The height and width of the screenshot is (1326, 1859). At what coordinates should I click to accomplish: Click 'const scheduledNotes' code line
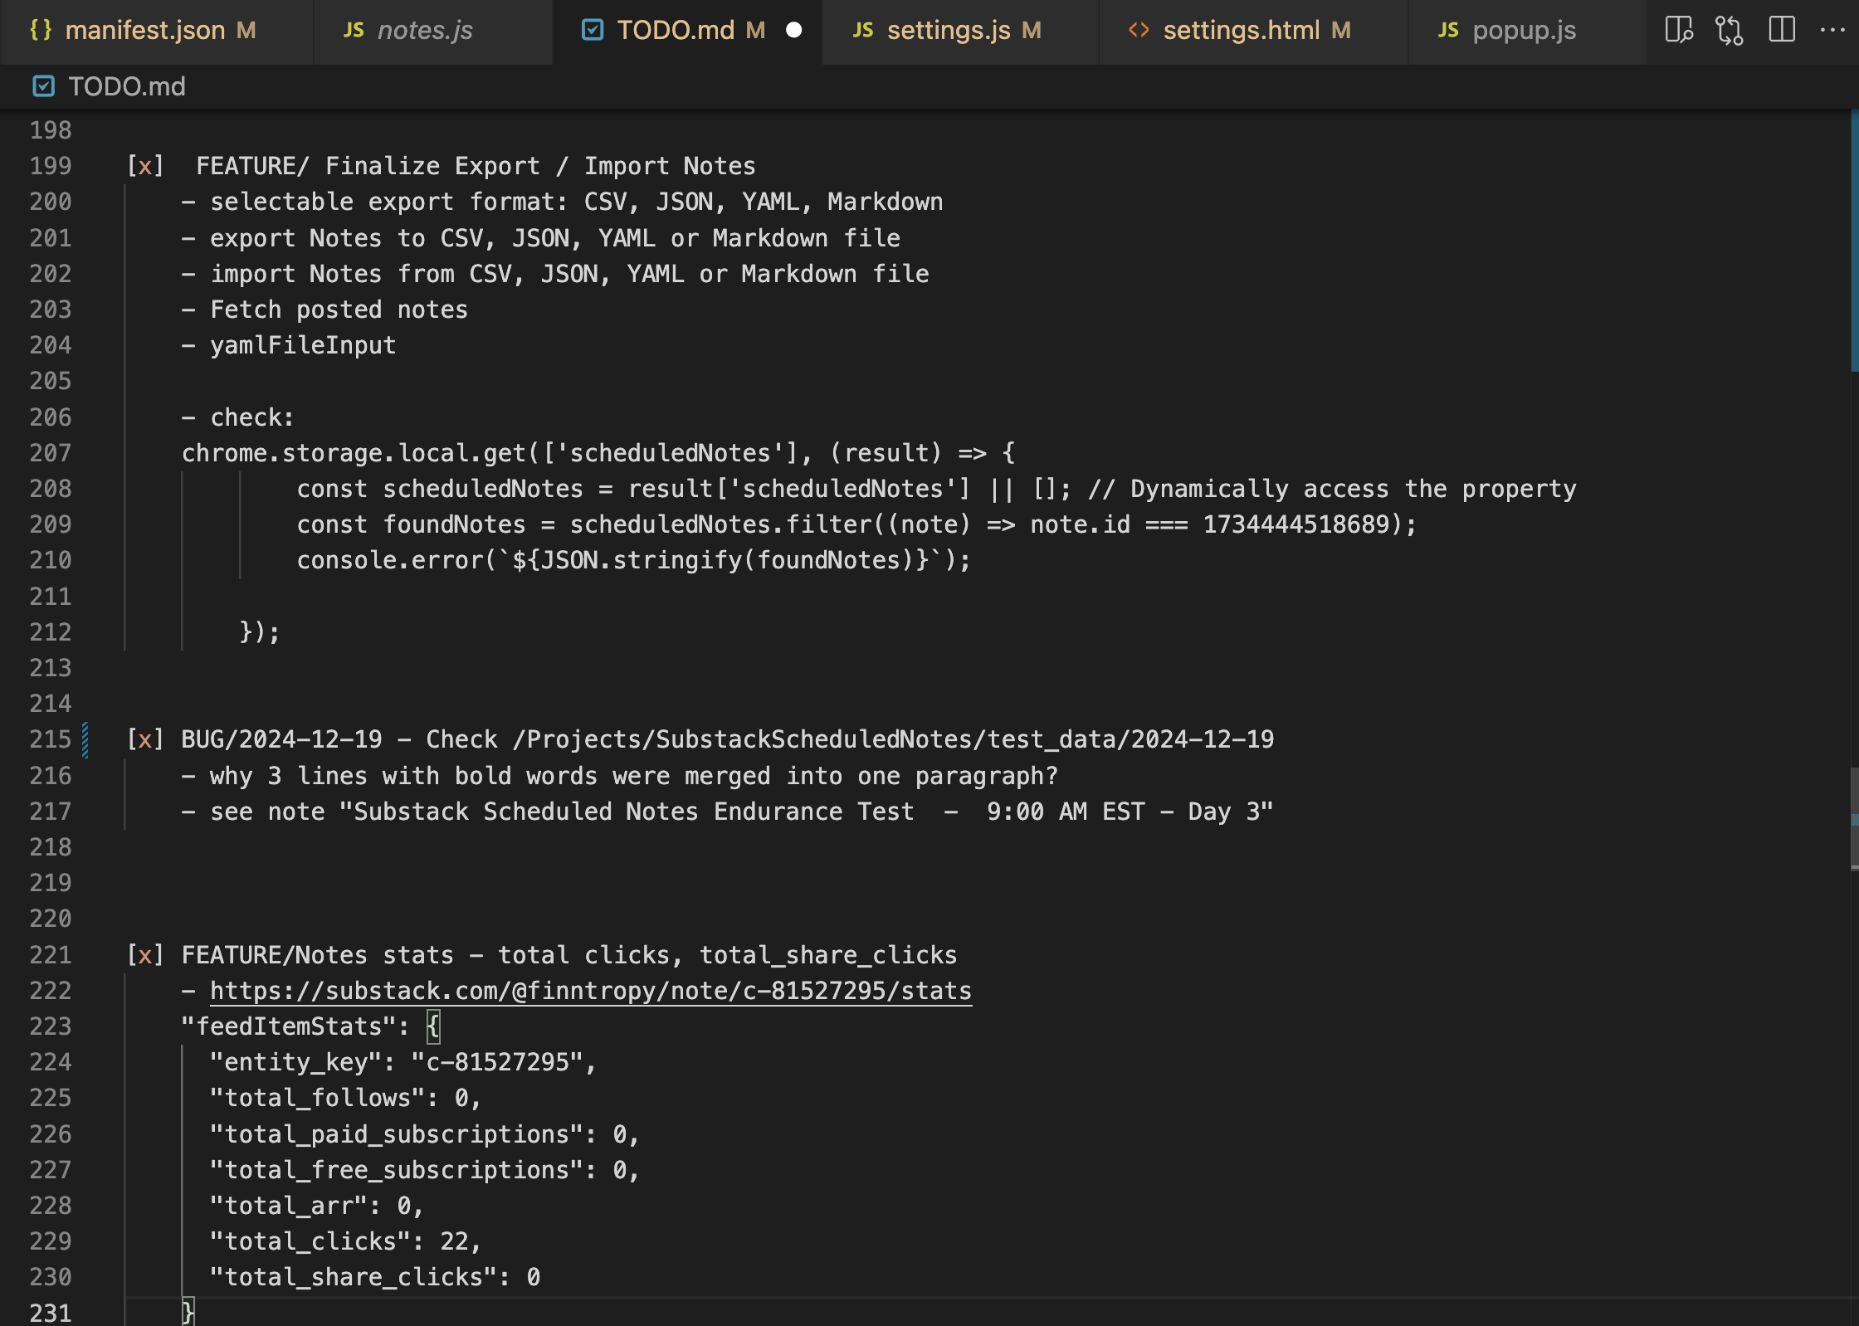pyautogui.click(x=936, y=489)
